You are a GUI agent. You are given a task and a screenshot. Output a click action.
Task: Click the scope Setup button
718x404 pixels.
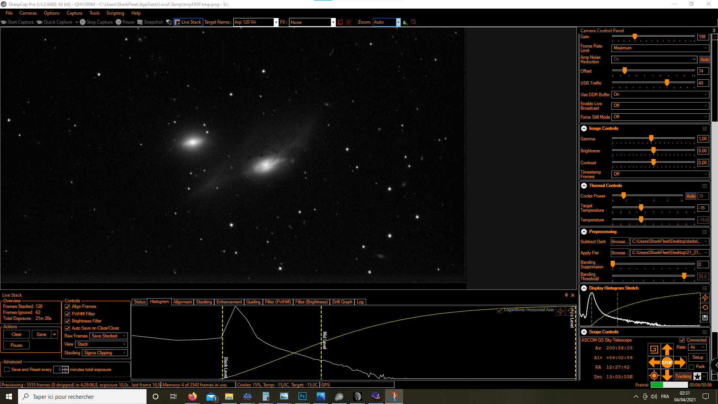[x=697, y=357]
